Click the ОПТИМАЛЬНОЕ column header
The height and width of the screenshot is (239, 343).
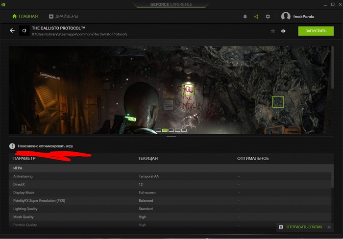253,158
